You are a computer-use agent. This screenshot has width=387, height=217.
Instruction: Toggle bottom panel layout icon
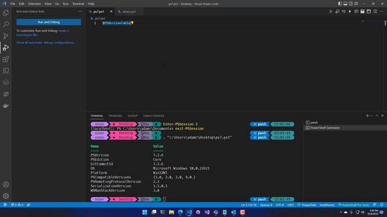(345, 4)
